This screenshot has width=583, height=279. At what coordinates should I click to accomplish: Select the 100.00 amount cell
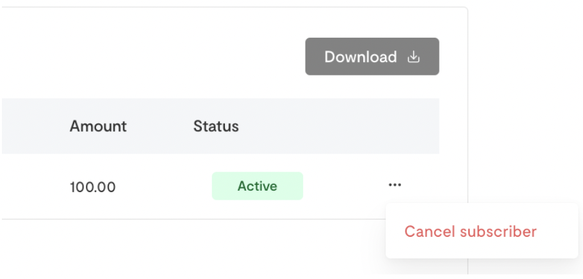click(93, 187)
